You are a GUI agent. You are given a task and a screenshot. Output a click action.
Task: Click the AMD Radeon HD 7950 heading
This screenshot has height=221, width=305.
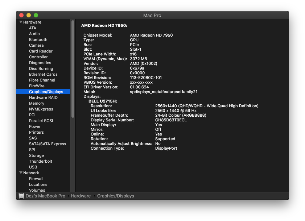(x=104, y=25)
